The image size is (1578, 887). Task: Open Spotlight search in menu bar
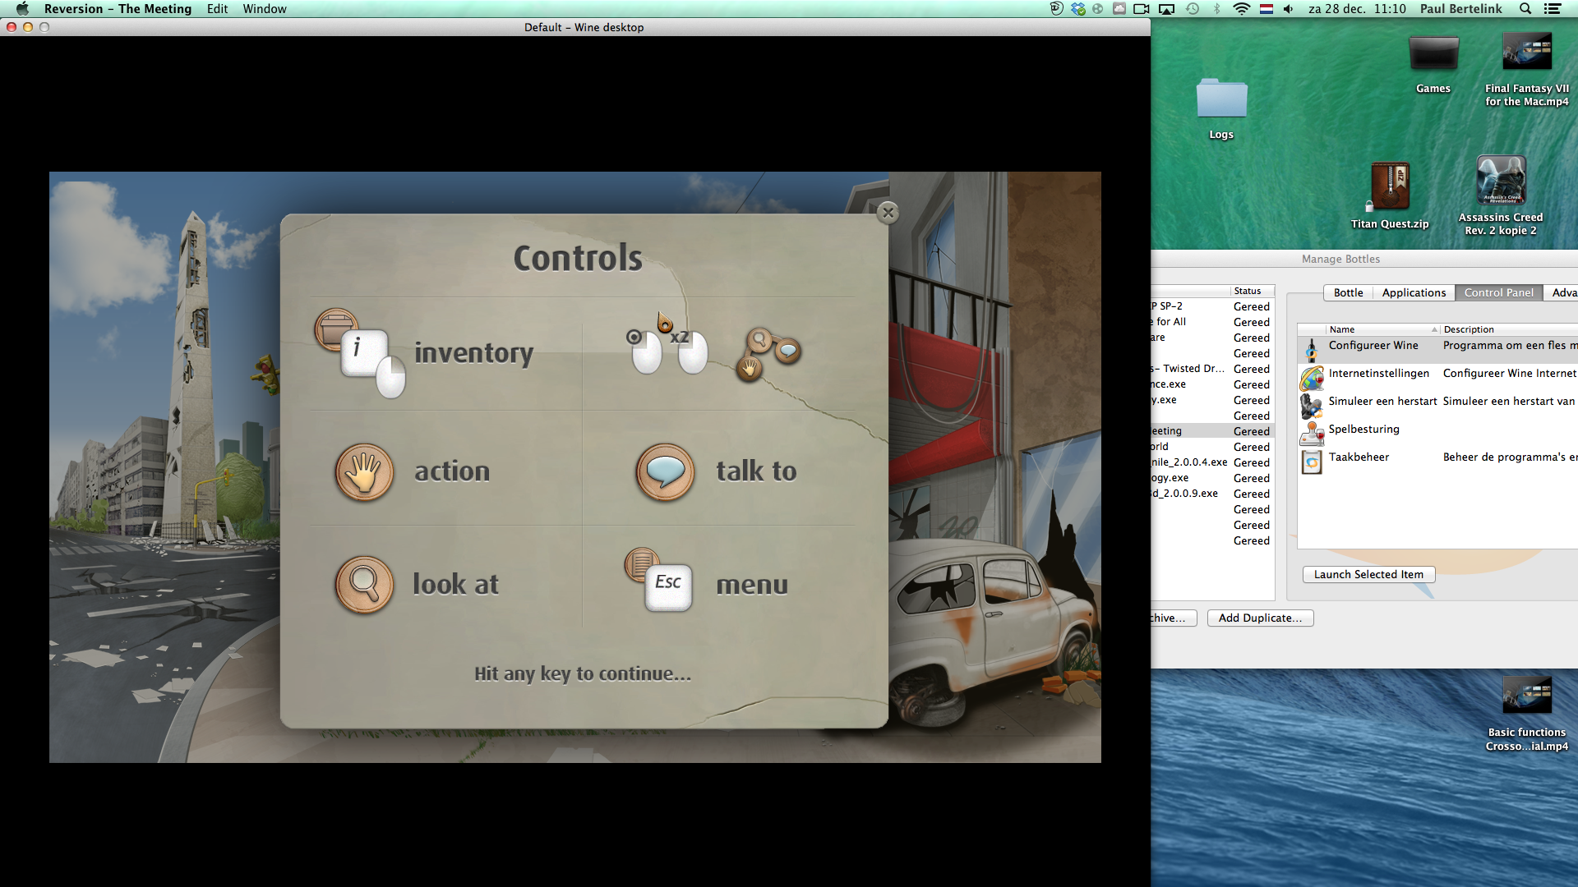1525,9
